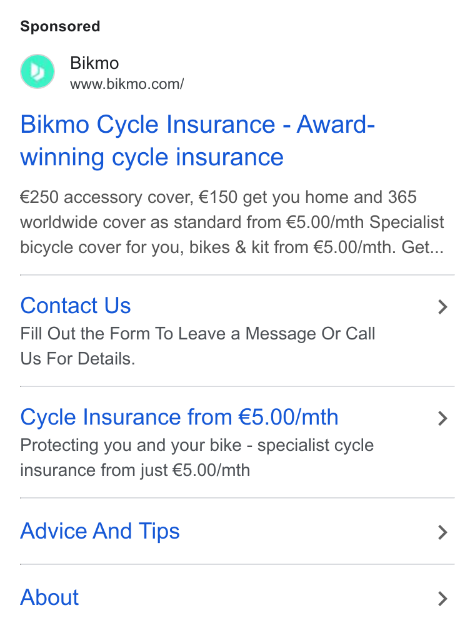Viewport: 475px width, 630px height.
Task: Click the Sponsored label
Action: point(60,26)
